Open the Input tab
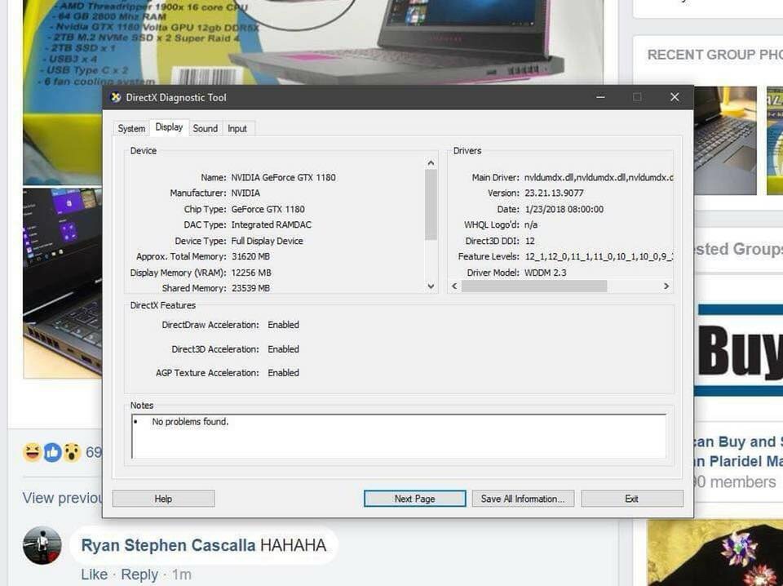Screen dimensions: 783x586 tap(237, 128)
